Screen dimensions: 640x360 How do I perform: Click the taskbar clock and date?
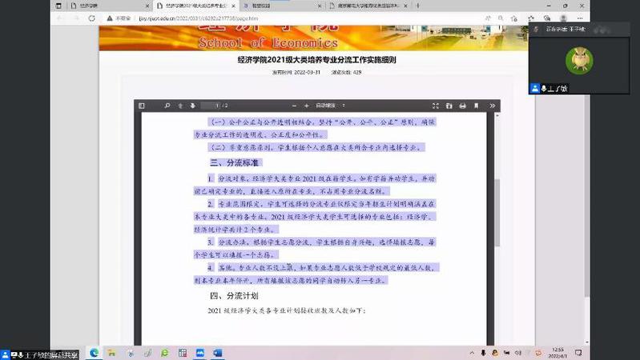558,353
